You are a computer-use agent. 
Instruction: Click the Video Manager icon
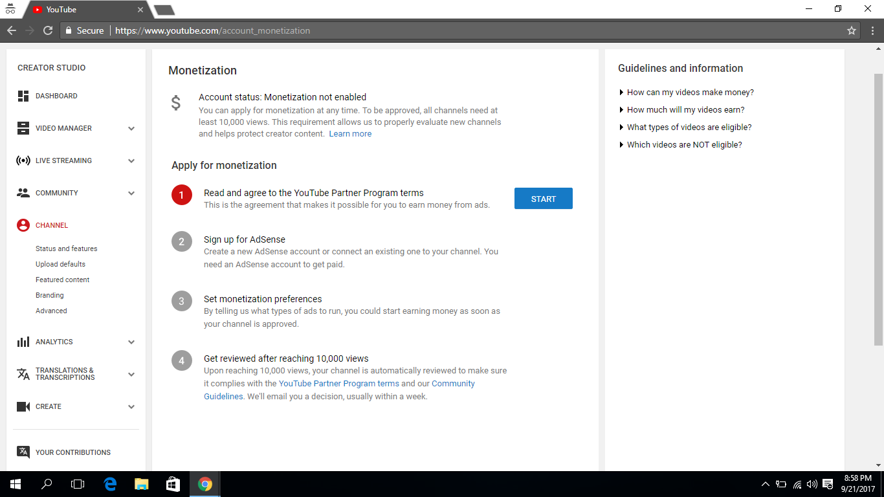coord(23,128)
